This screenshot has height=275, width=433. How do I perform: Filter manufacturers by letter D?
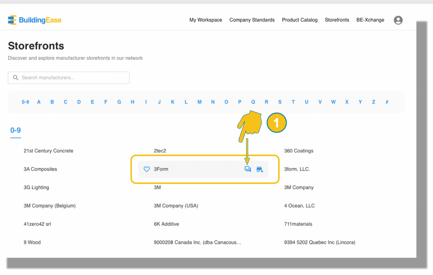coord(79,102)
